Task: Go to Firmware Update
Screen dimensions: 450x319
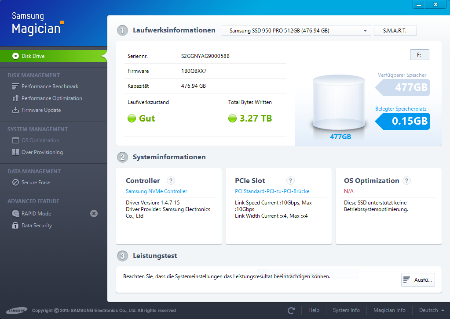Action: click(41, 110)
